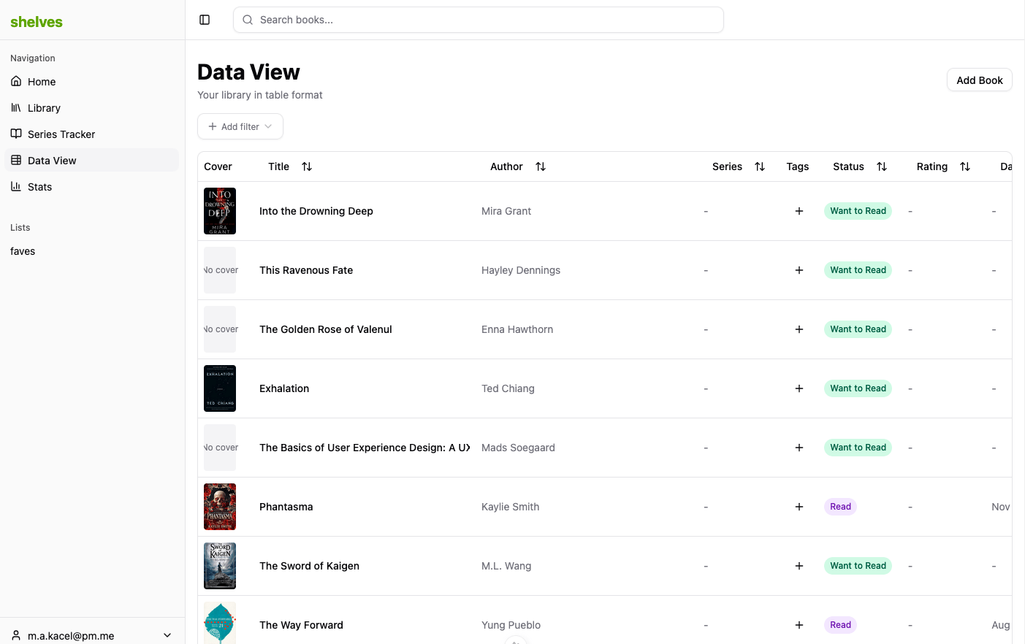Click the Series column sort icon
The height and width of the screenshot is (644, 1025).
(760, 166)
